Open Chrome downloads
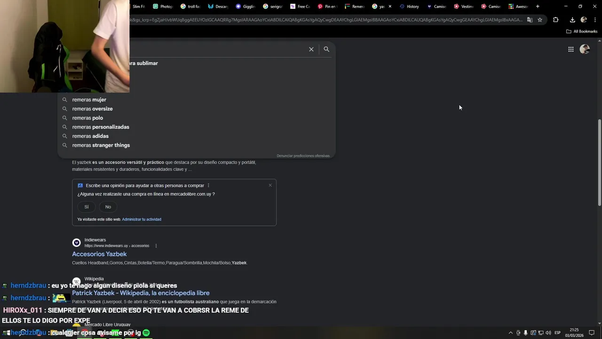Screen dimensions: 602x339 coord(572,20)
